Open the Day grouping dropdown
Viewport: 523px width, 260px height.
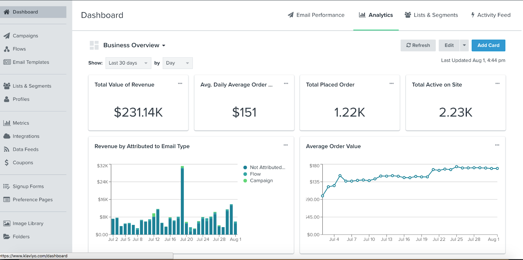pos(177,63)
